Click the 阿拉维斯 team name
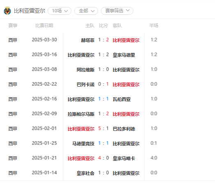 (x=86, y=70)
